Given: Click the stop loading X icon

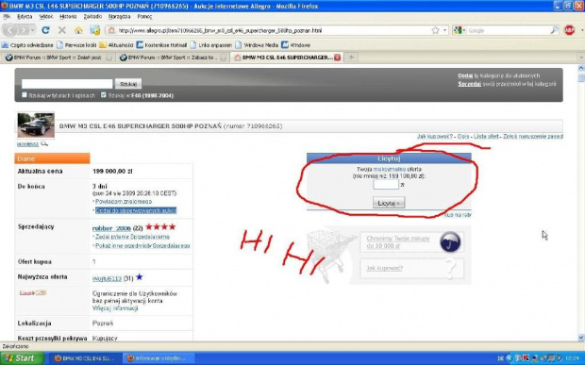Looking at the screenshot, I should click(x=62, y=30).
